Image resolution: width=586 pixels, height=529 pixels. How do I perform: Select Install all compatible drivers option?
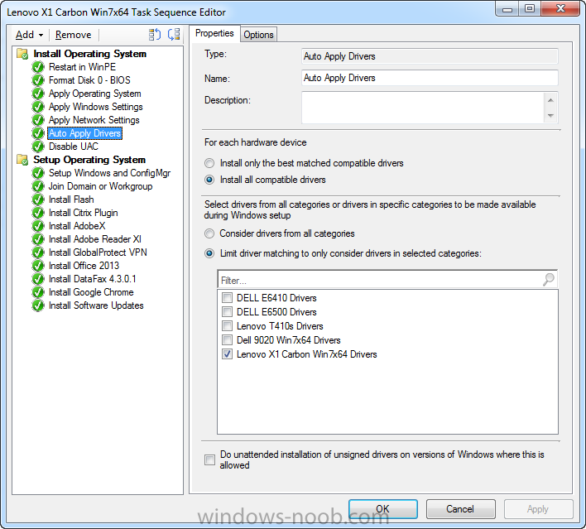209,180
